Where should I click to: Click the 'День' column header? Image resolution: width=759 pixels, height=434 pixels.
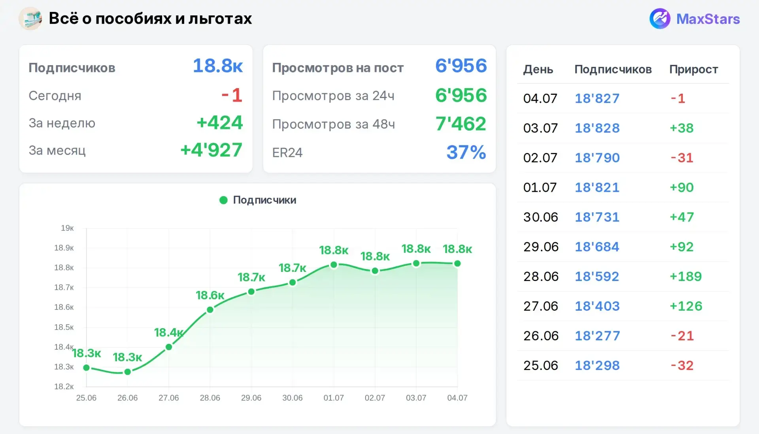pyautogui.click(x=538, y=69)
